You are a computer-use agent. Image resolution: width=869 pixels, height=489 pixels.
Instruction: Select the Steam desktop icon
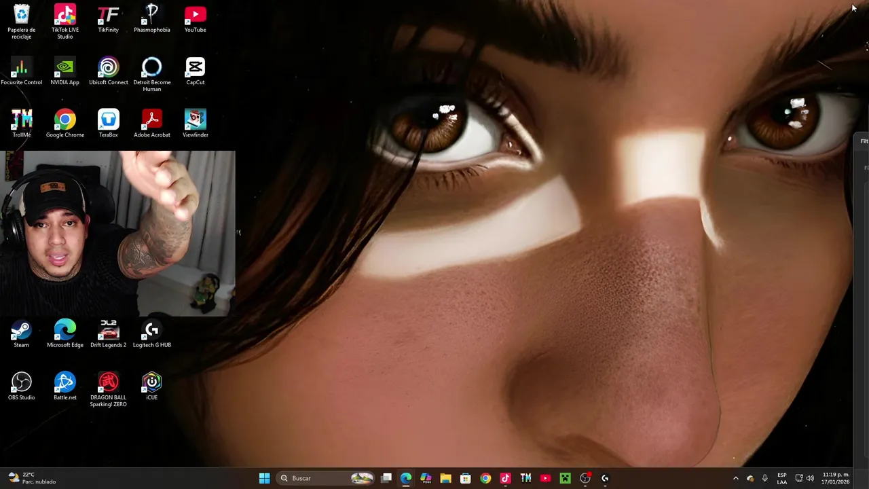(x=22, y=333)
